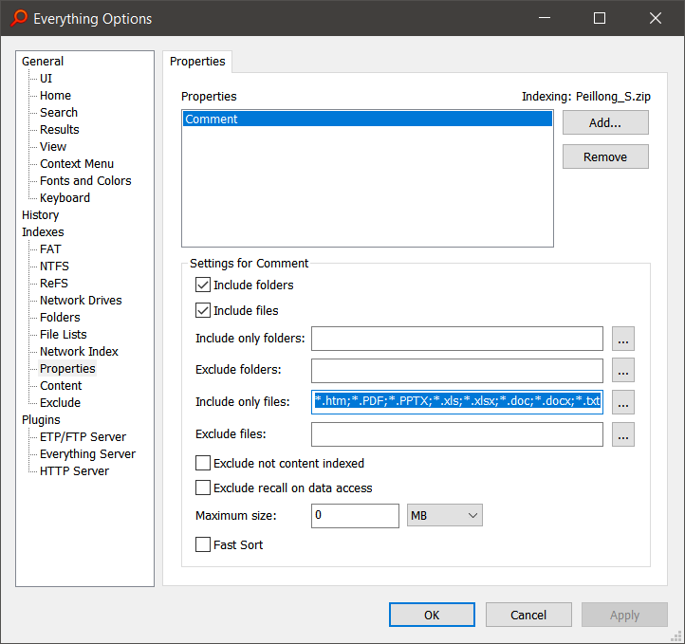Click the Maximum size input field
The width and height of the screenshot is (685, 644).
[x=355, y=516]
